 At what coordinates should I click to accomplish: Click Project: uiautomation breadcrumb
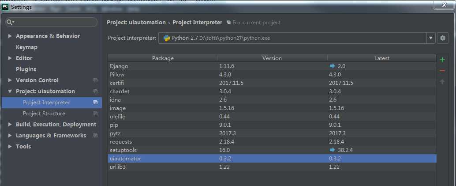point(136,23)
